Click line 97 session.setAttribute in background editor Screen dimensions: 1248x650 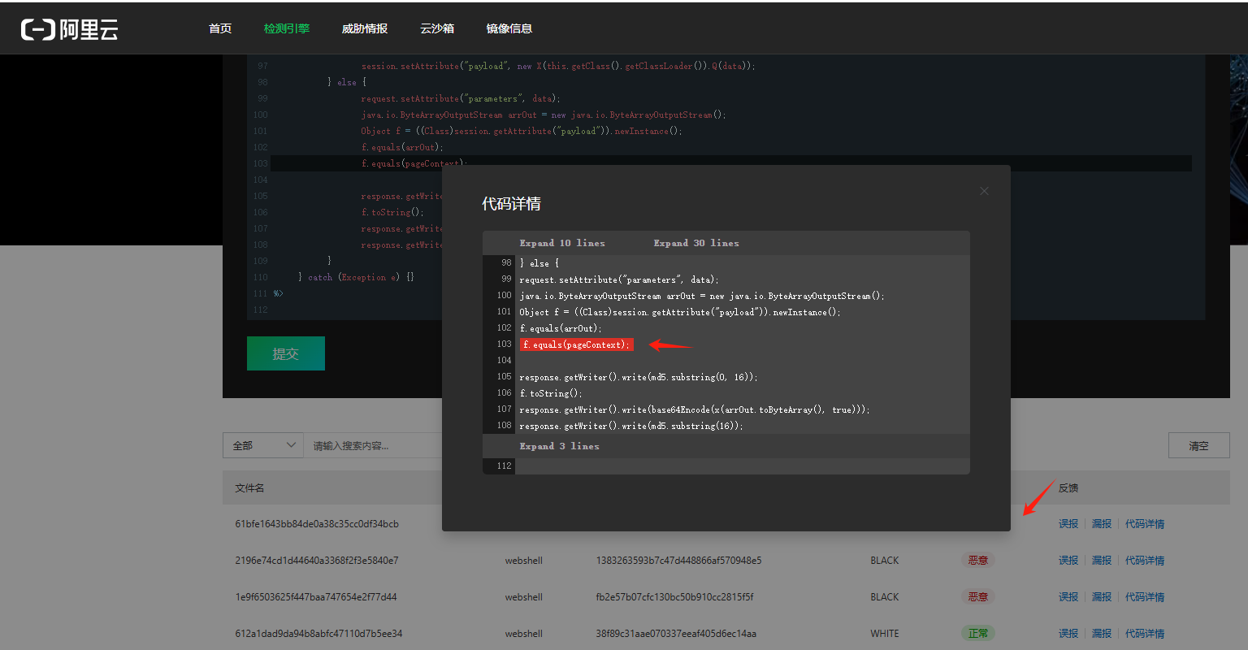(558, 66)
